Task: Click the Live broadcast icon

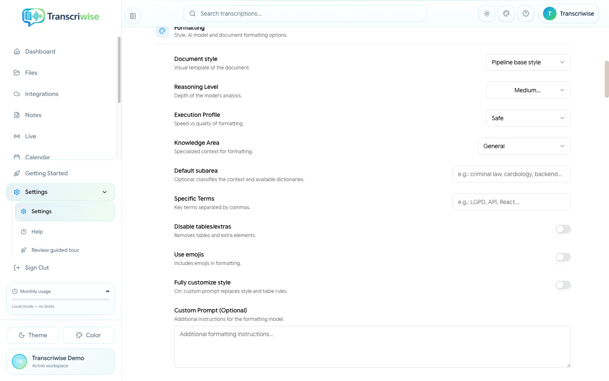Action: coord(17,136)
